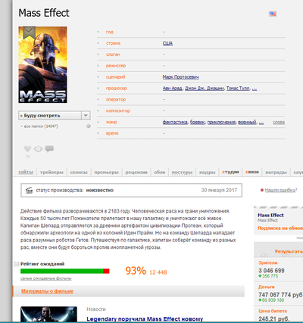Click the Mass Effect page title
Screen dimensions: 303x323
point(44,13)
